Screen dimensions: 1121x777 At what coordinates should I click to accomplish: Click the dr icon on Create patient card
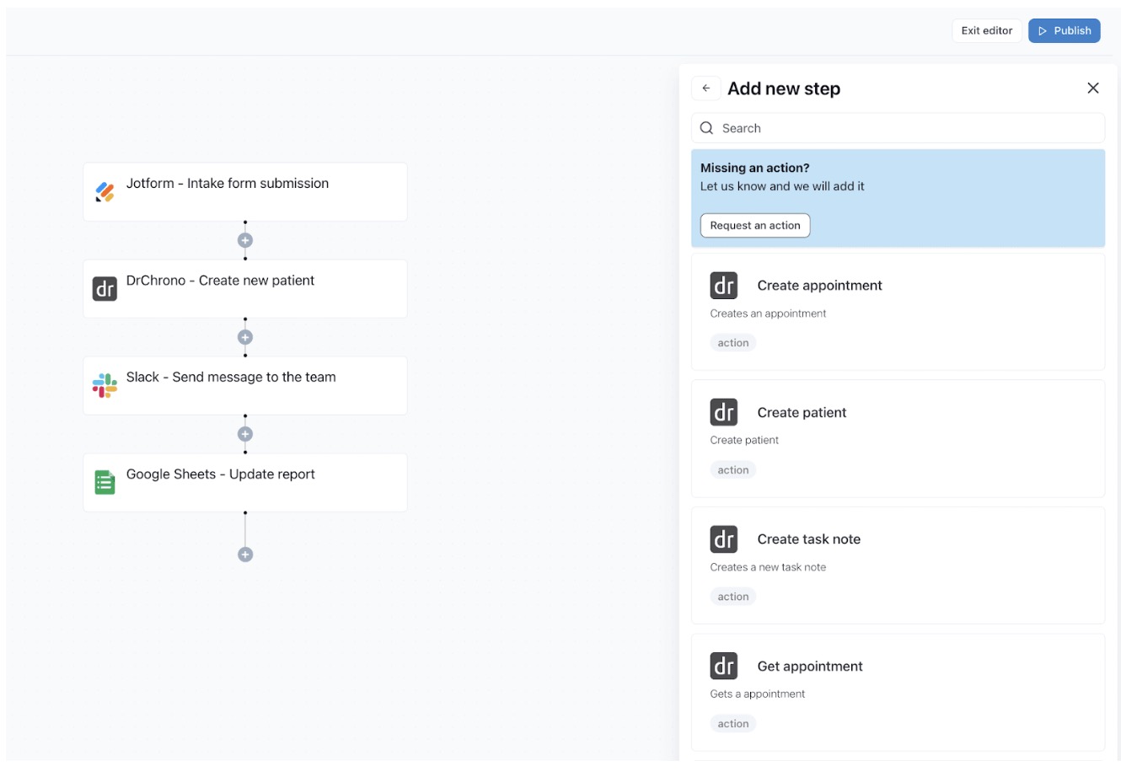[723, 412]
